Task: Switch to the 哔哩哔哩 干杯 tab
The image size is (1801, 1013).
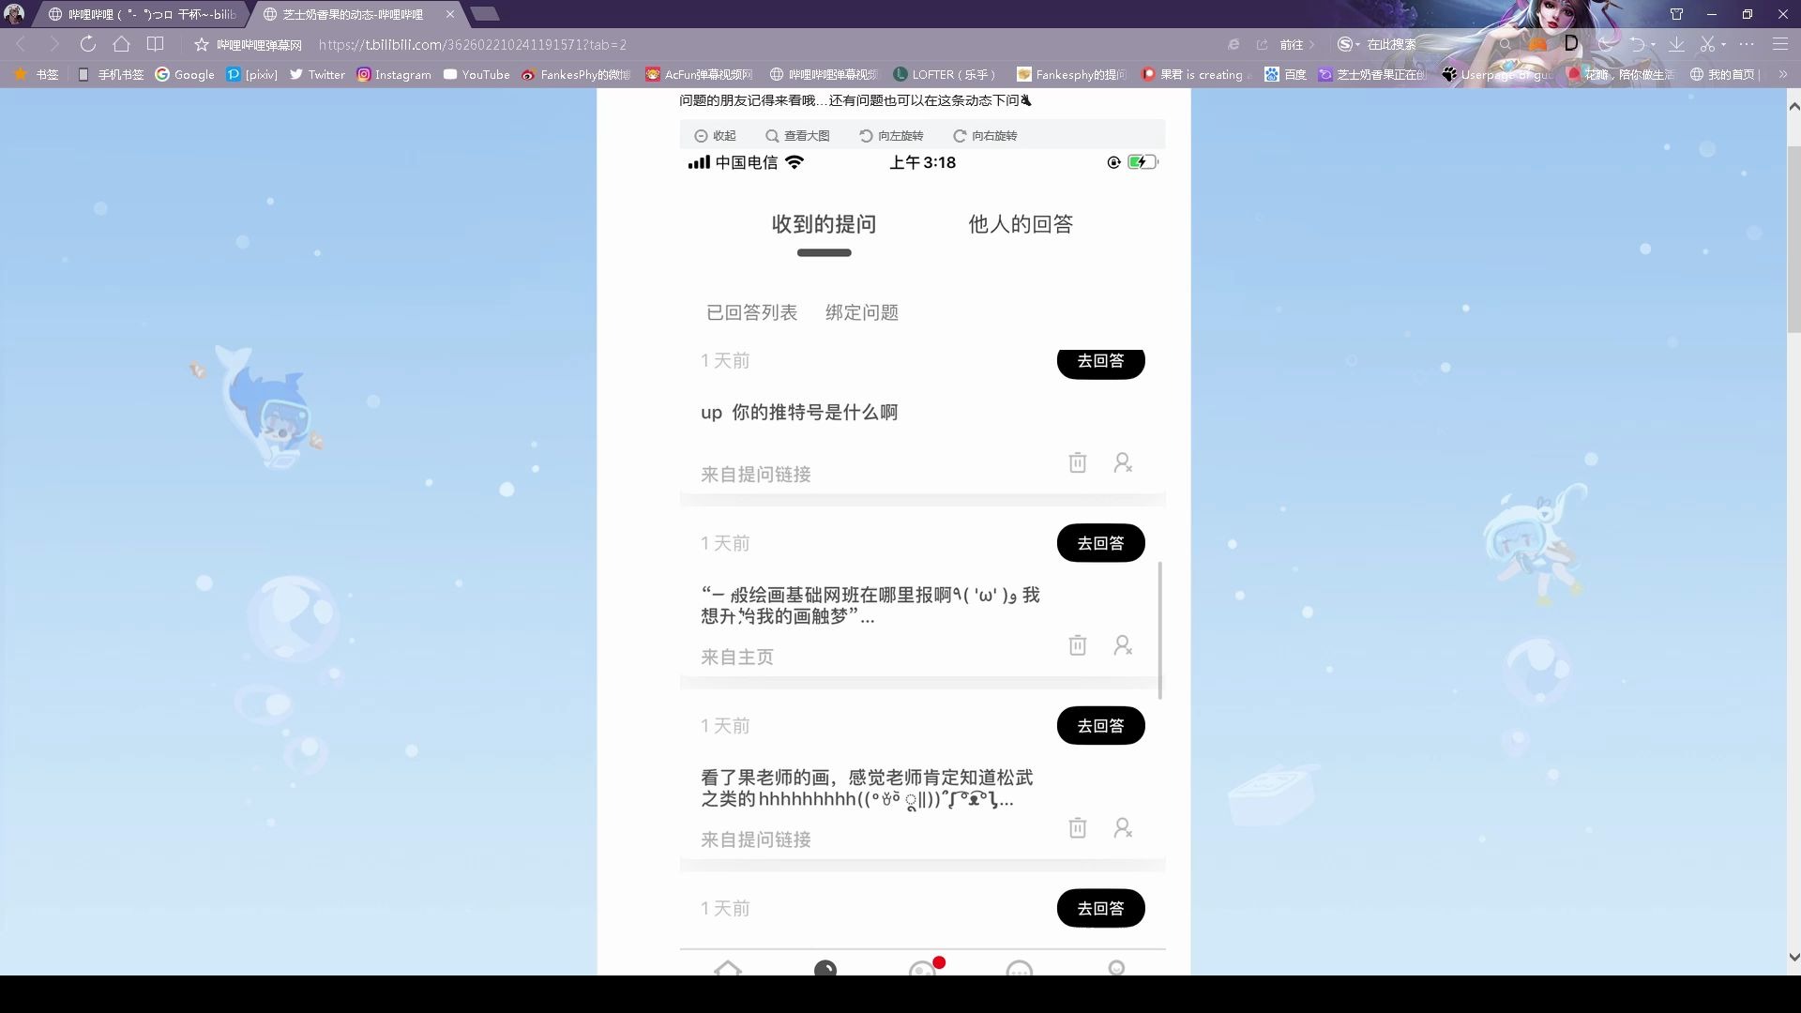Action: point(143,14)
